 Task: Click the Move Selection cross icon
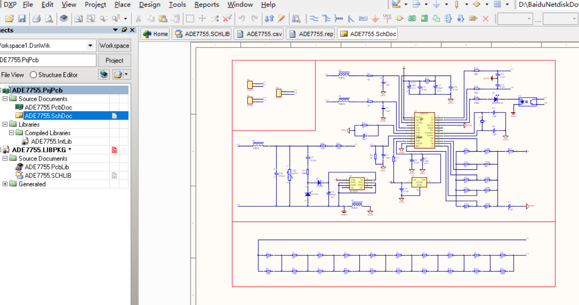click(x=202, y=18)
